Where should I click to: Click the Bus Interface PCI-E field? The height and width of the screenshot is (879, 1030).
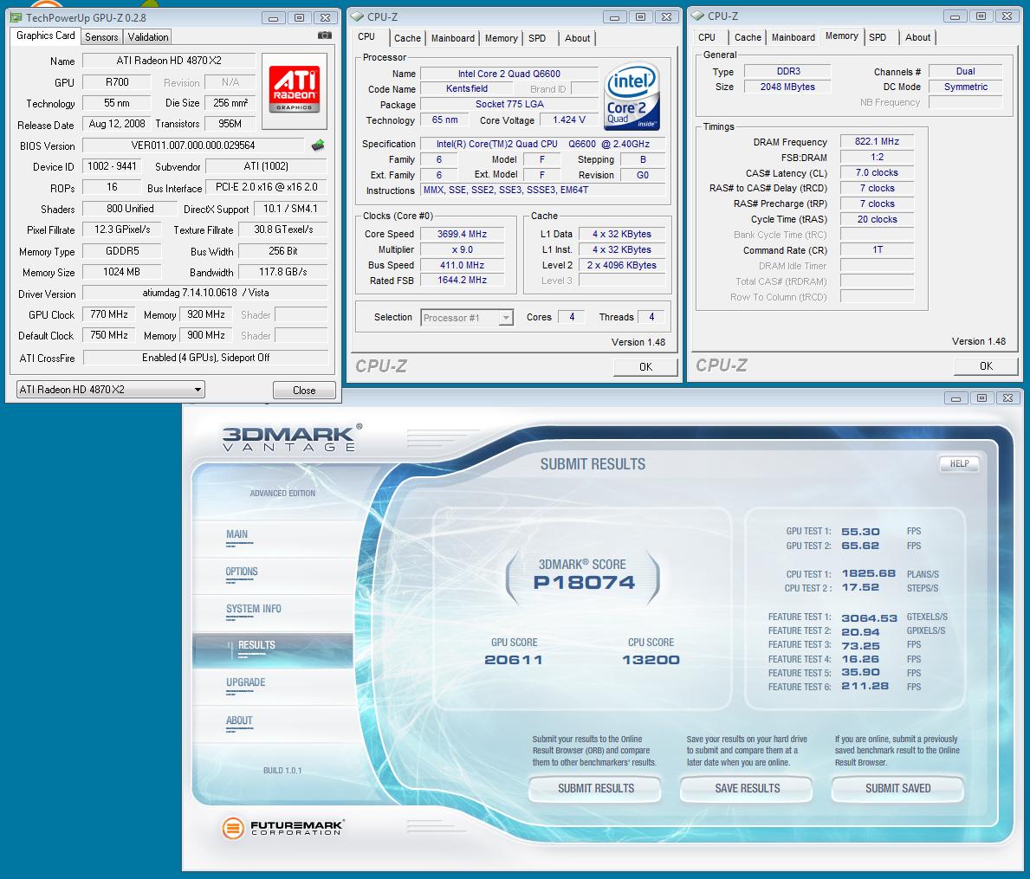click(x=267, y=187)
